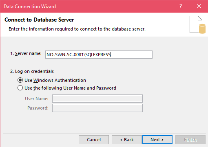The image size is (208, 147).
Task: Choose Use the following User Name and Password
Action: (20, 88)
